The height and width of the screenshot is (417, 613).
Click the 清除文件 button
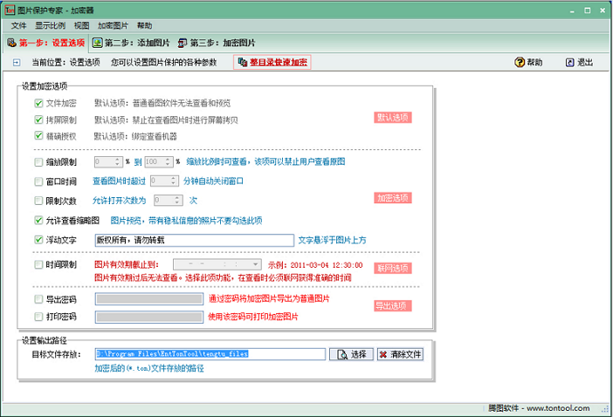(x=400, y=354)
